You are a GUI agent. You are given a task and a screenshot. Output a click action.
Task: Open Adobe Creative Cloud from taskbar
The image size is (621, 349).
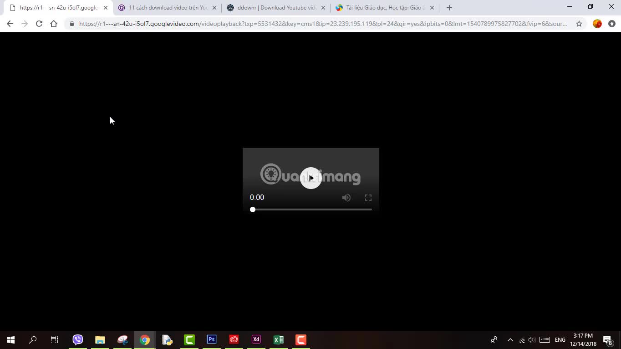234,339
